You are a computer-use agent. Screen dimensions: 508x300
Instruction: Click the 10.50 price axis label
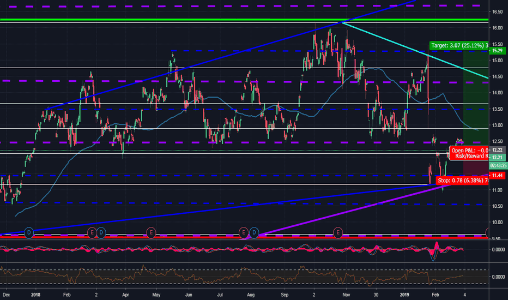coord(497,206)
